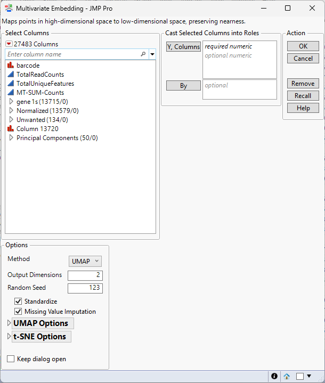Select the Unwanted (134/0) group row

point(42,120)
